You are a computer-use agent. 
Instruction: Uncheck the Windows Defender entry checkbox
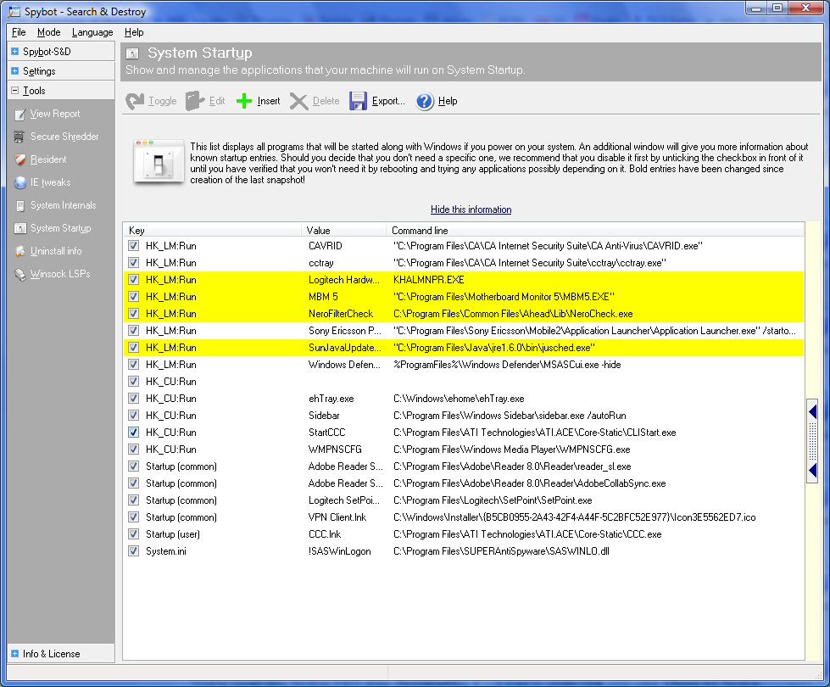(133, 365)
